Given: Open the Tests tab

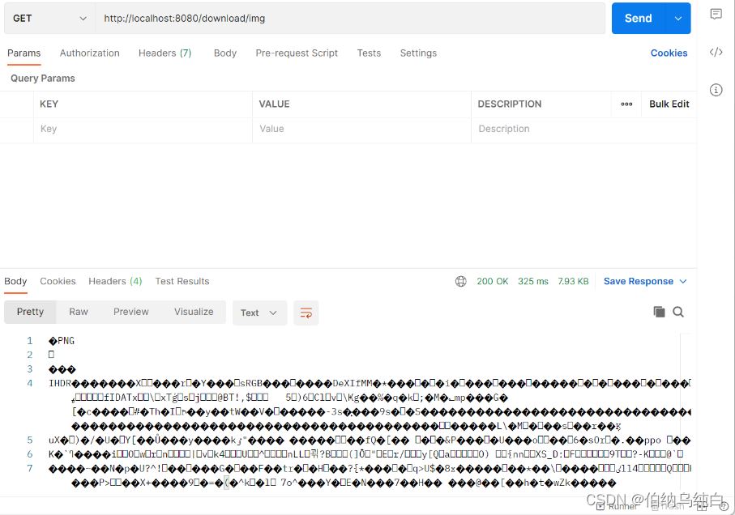Looking at the screenshot, I should (369, 53).
